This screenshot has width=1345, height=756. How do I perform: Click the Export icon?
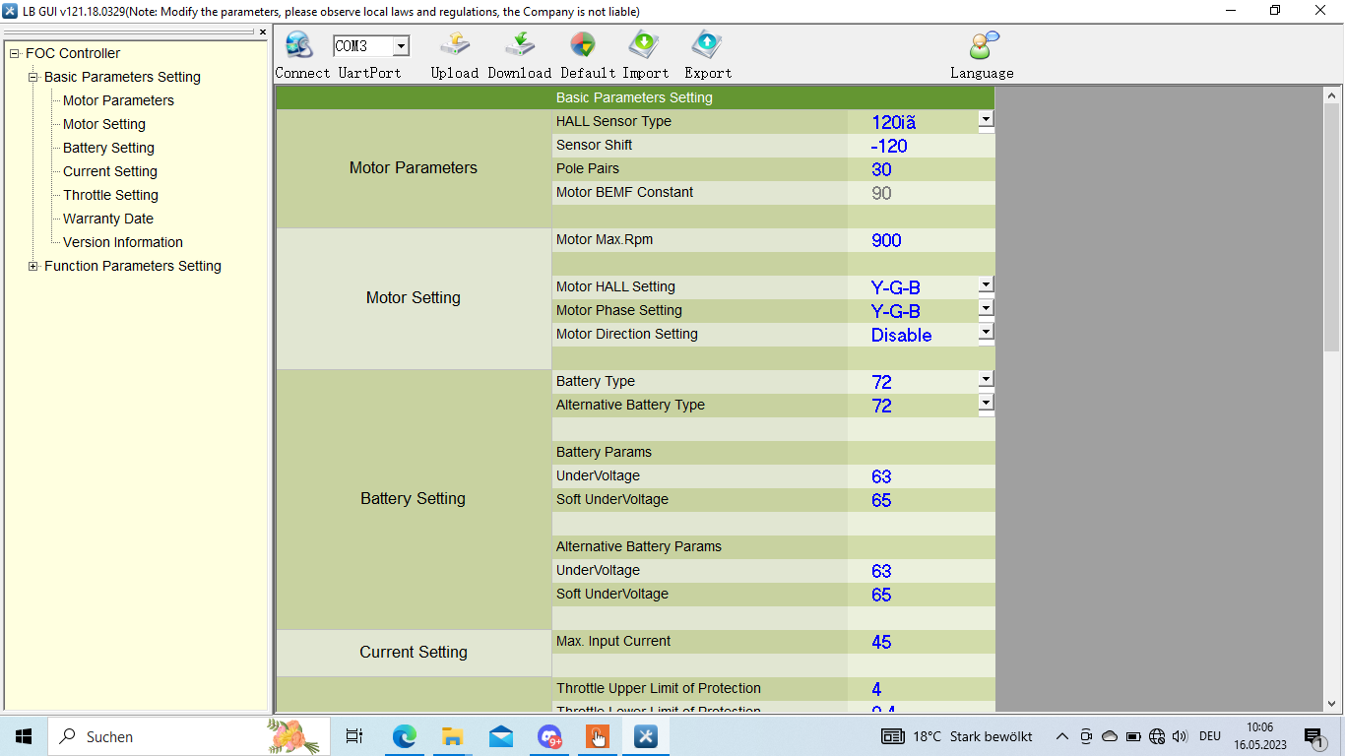[707, 45]
